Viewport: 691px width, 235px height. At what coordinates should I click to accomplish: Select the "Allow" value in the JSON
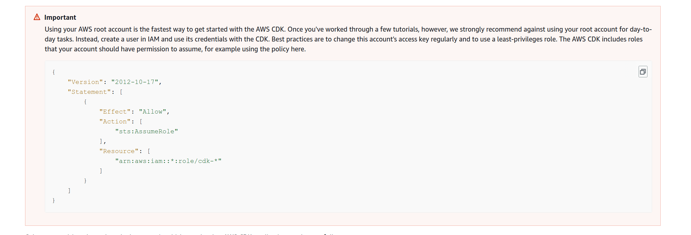coord(153,112)
